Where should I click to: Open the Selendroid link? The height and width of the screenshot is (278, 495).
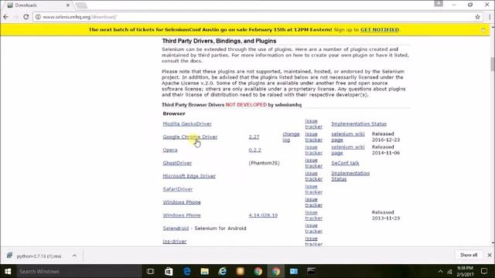pyautogui.click(x=176, y=229)
